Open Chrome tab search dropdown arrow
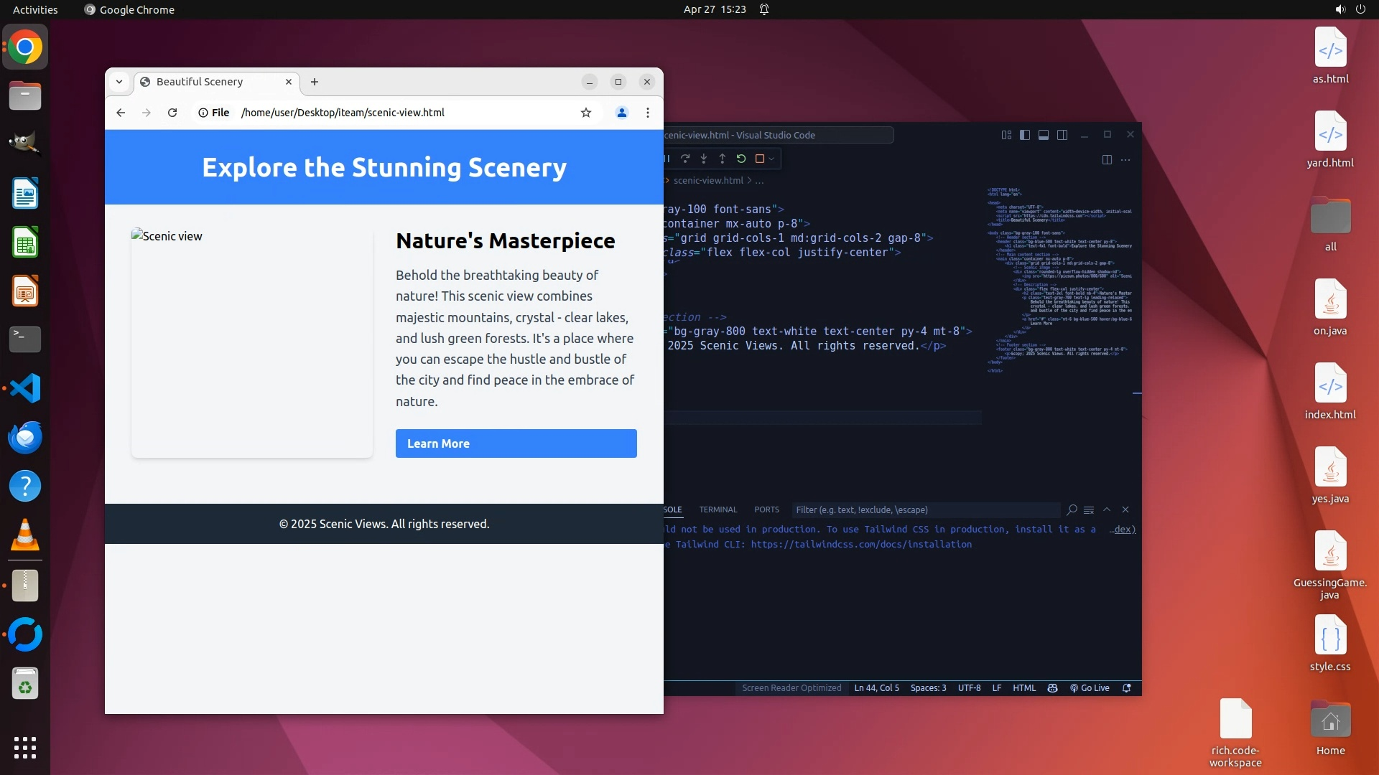Screen dimensions: 1379x775 click(119, 82)
